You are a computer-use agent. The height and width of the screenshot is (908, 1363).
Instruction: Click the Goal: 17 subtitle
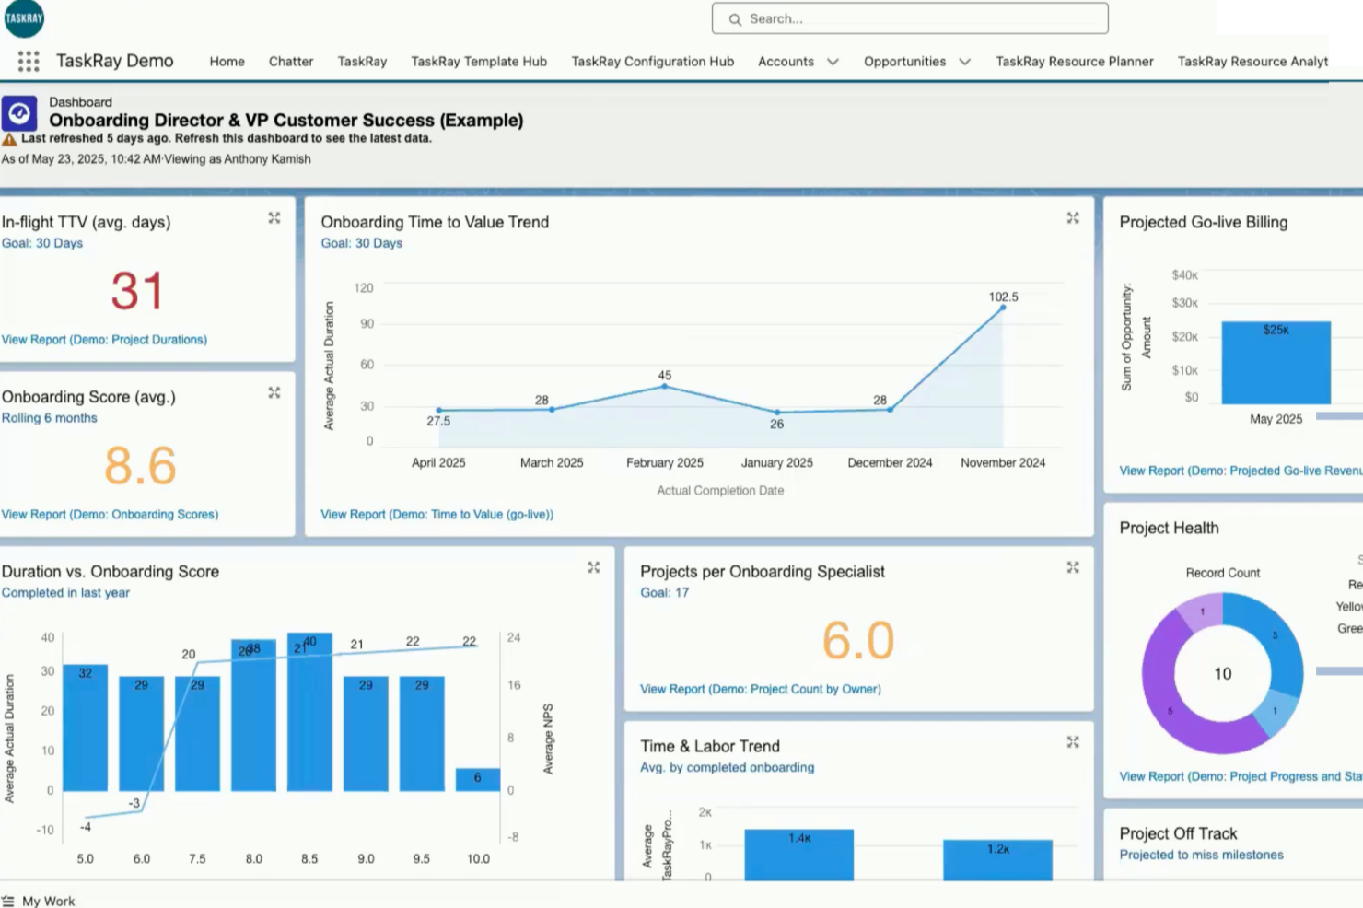tap(664, 592)
